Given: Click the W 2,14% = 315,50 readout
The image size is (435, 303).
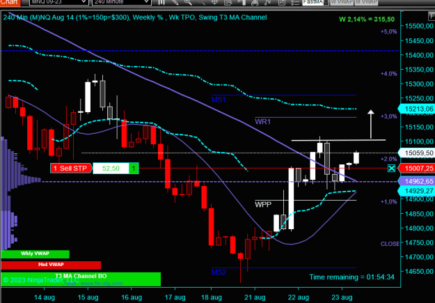Looking at the screenshot, I should [367, 20].
